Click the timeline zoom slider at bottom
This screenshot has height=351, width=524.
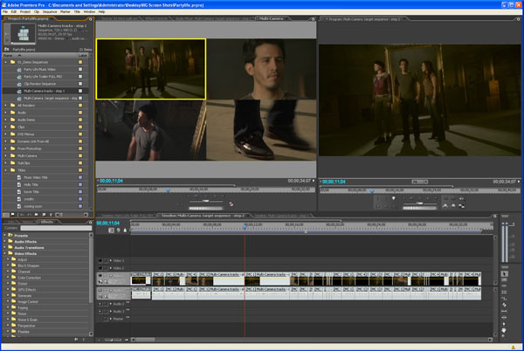click(x=113, y=340)
